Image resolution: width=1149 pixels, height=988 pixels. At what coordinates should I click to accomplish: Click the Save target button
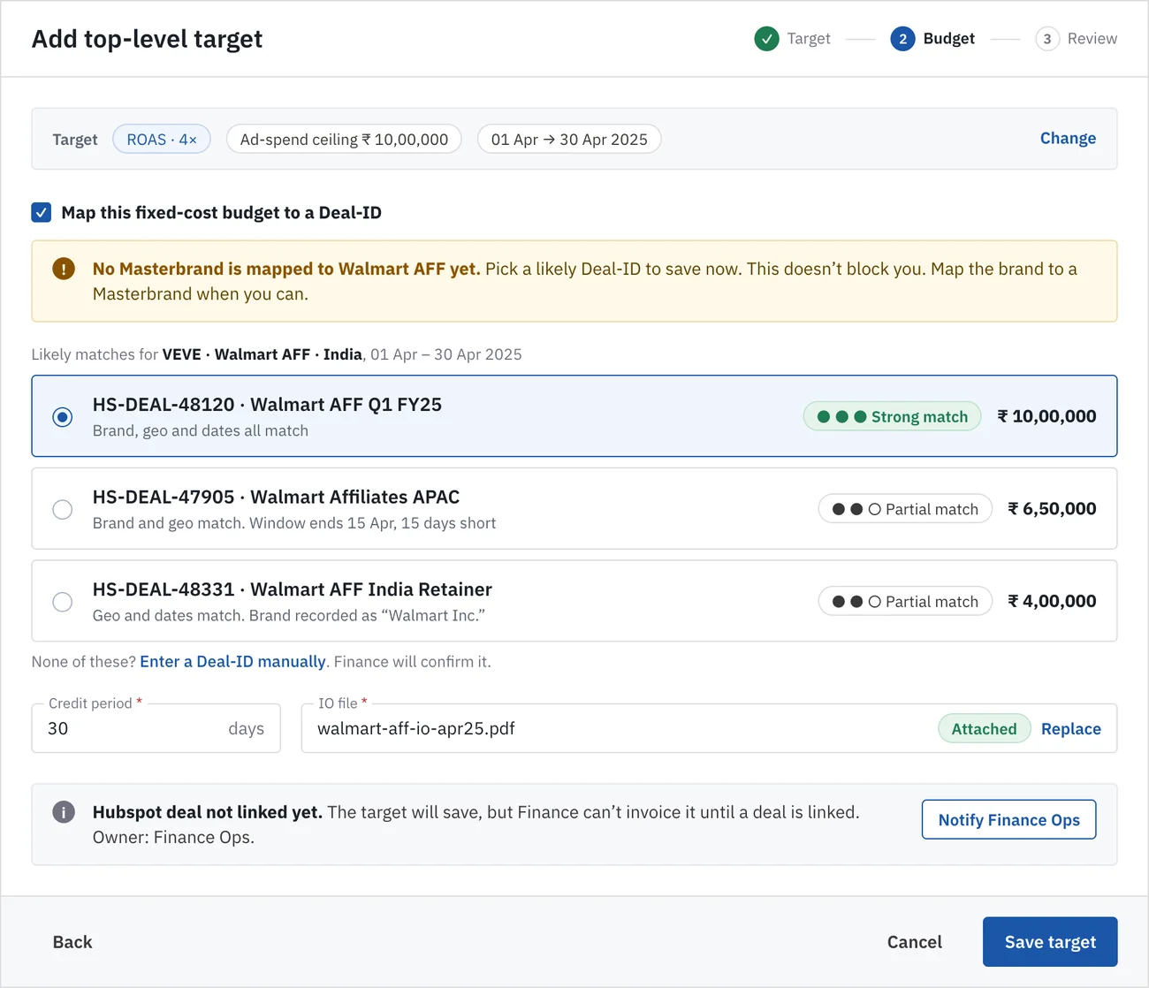click(1050, 942)
